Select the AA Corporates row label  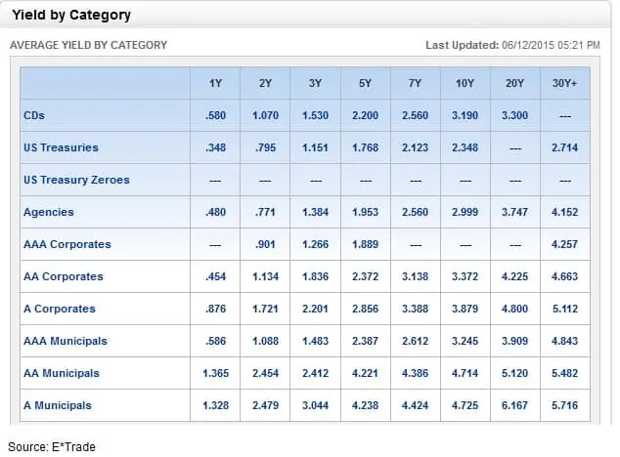coord(64,276)
